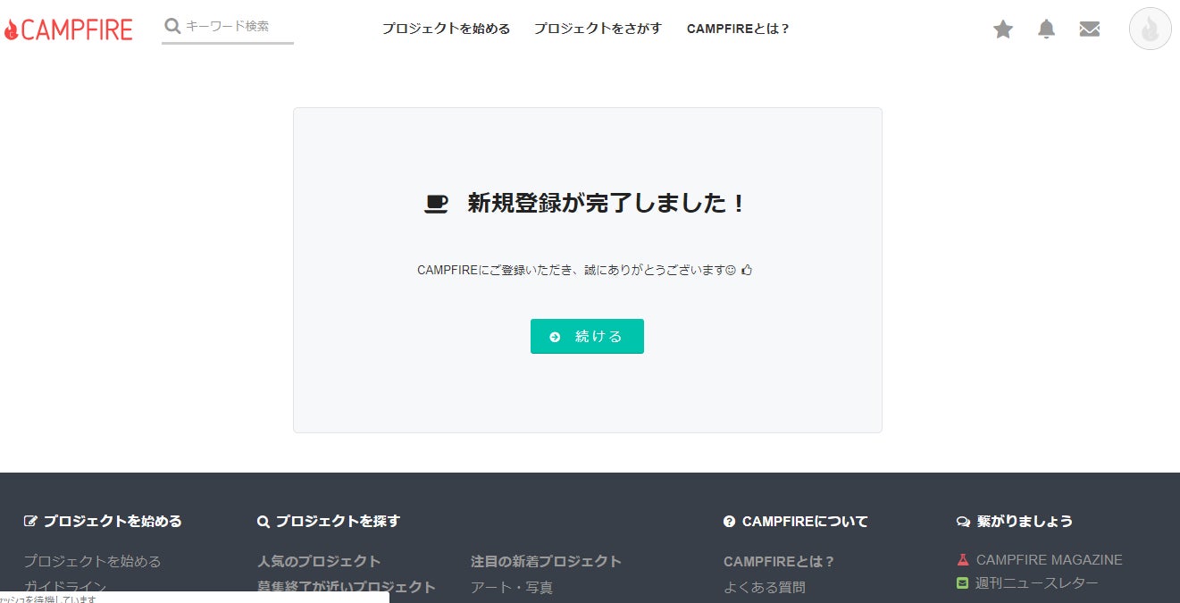Viewport: 1180px width, 603px height.
Task: Open messages envelope icon
Action: click(x=1089, y=29)
